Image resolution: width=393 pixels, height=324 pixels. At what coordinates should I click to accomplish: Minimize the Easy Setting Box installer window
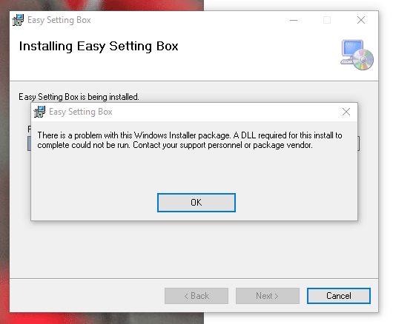click(x=294, y=20)
